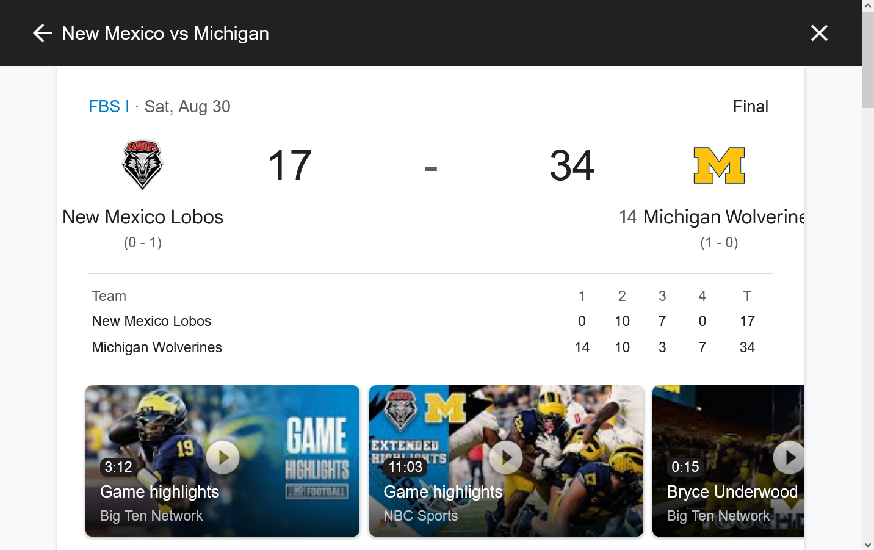Open Game highlights NBC Sports thumbnail title
This screenshot has height=550, width=874.
[443, 492]
